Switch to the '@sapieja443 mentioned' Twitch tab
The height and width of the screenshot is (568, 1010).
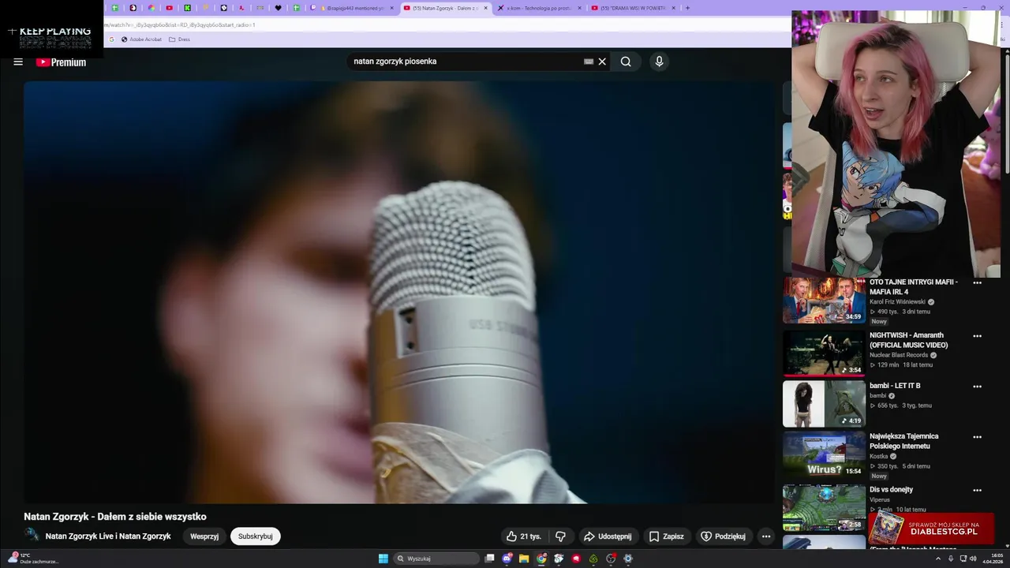pyautogui.click(x=352, y=8)
